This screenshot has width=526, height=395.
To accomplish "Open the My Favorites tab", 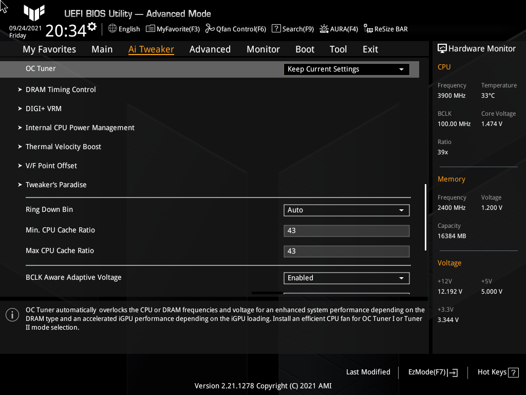I will (49, 49).
